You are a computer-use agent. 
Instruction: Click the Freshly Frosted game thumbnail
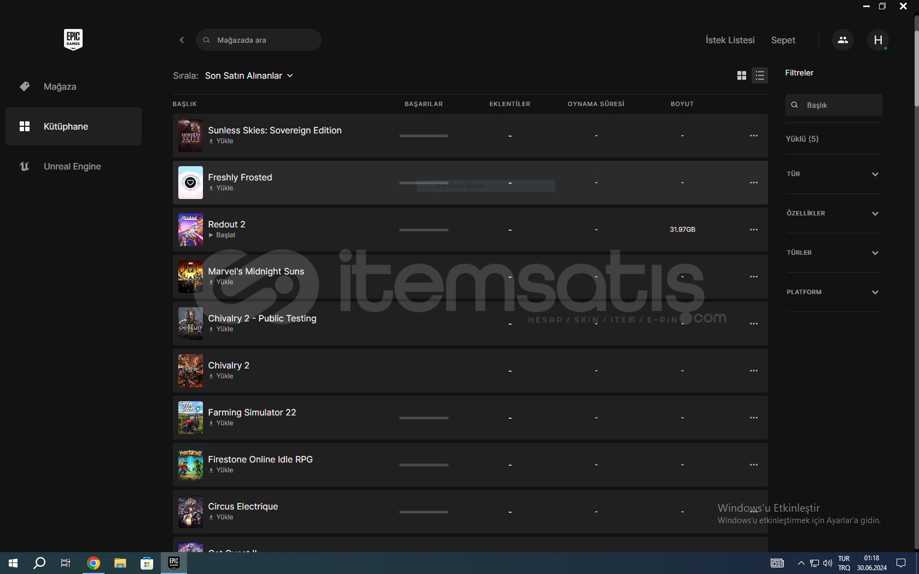(190, 183)
